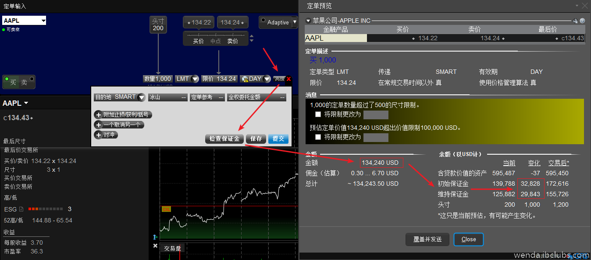This screenshot has width=591, height=260.
Task: Select 卖价 on the price slider
Action: click(x=232, y=41)
